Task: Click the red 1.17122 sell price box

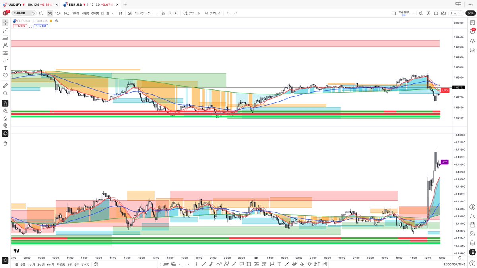Action: [20, 26]
